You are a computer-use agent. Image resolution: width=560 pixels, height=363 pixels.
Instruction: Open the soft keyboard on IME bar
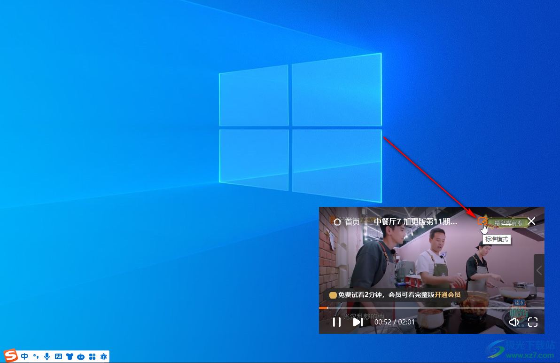tap(58, 356)
